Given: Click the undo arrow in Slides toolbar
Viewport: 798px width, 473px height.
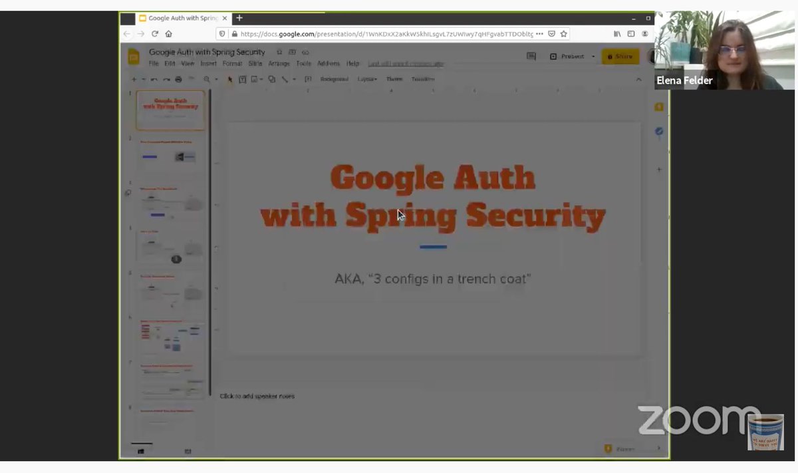Looking at the screenshot, I should [154, 79].
